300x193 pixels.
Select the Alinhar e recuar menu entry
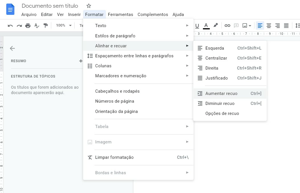coord(138,46)
